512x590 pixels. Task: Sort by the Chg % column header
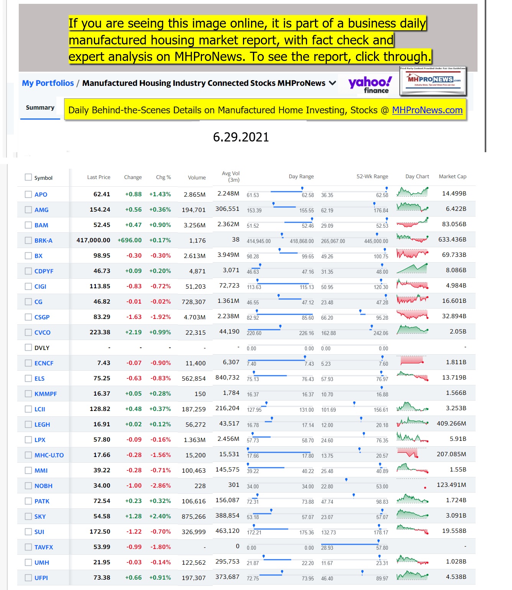pyautogui.click(x=164, y=177)
